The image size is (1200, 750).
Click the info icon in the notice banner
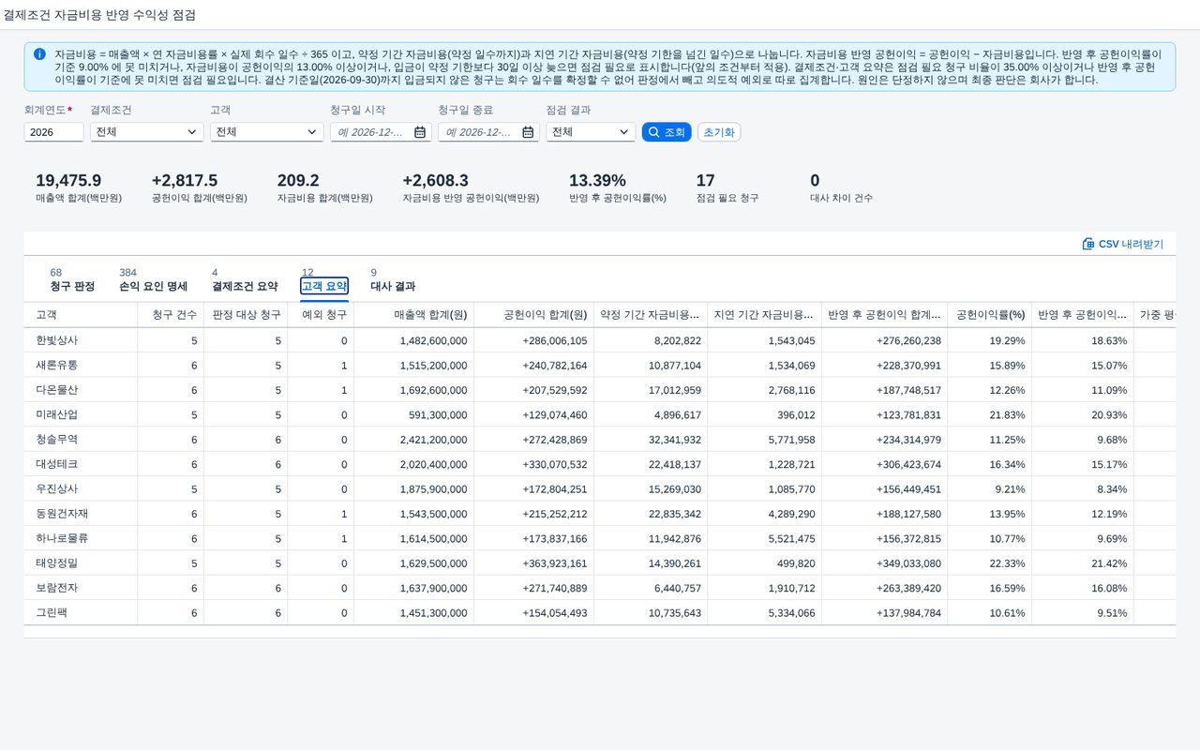[39, 54]
